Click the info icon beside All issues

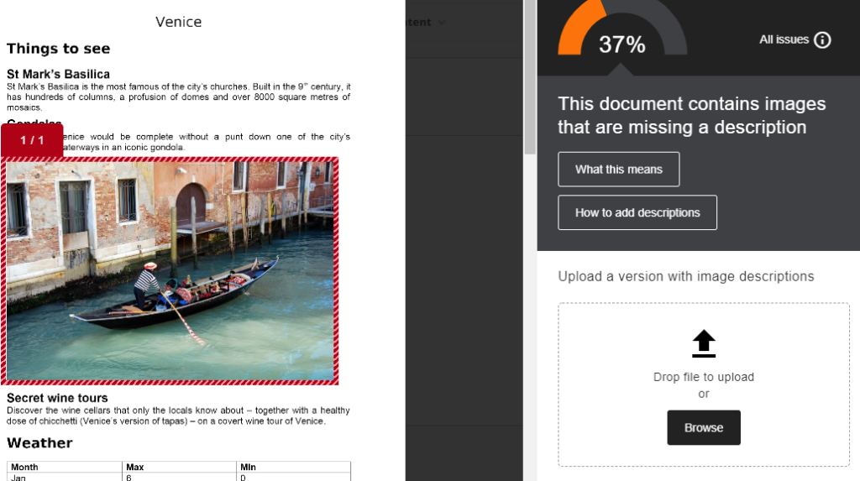[x=822, y=39]
